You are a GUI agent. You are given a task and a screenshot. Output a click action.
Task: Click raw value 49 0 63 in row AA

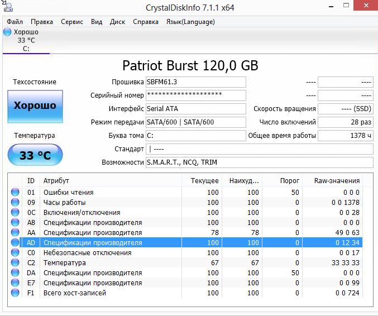click(x=347, y=233)
